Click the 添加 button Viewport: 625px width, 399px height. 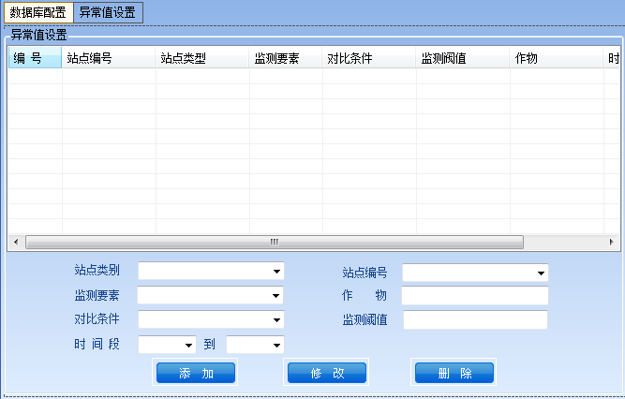195,373
